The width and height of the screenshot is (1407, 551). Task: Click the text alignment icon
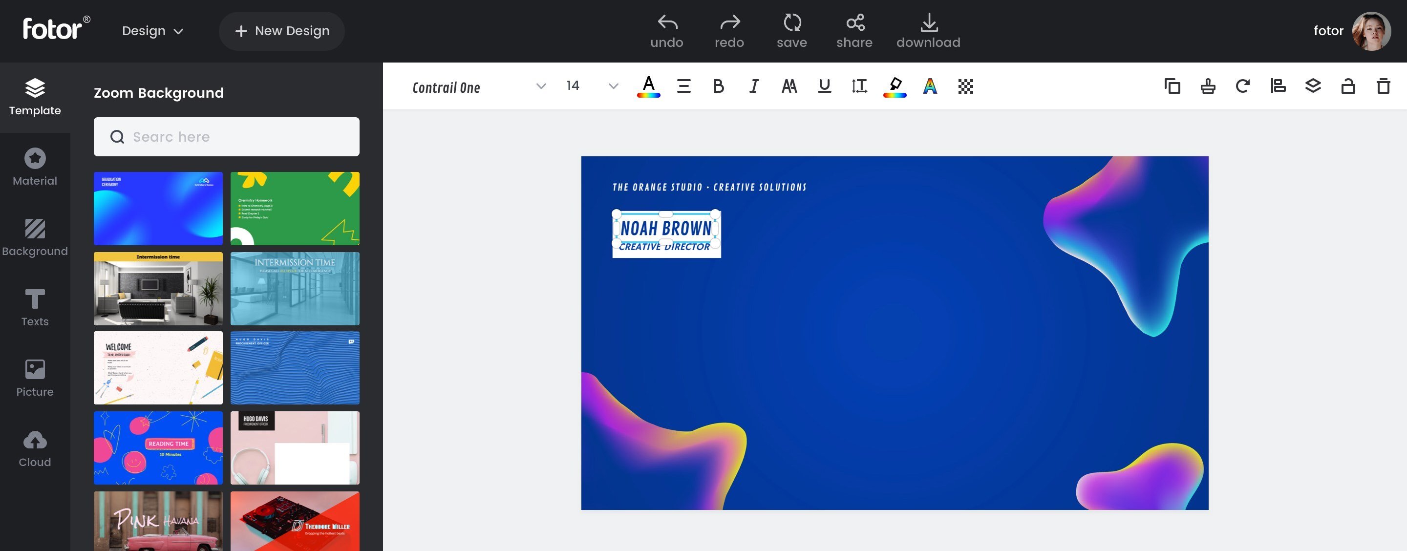(x=683, y=85)
